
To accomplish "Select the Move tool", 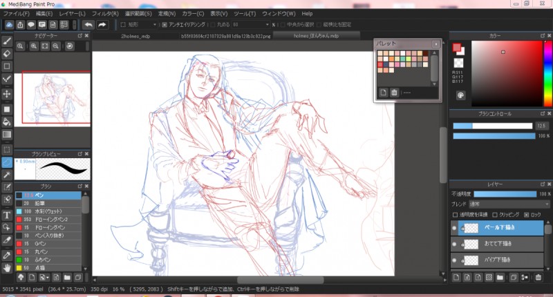I will tap(7, 94).
